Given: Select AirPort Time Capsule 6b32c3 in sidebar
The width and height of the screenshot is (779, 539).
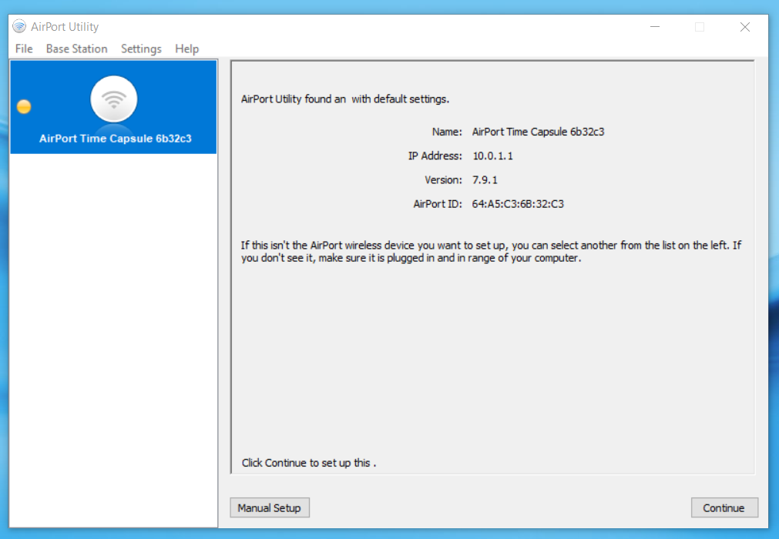Looking at the screenshot, I should (x=113, y=107).
